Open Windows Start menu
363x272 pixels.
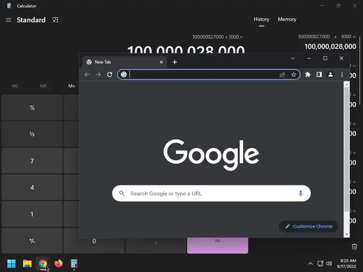11,263
